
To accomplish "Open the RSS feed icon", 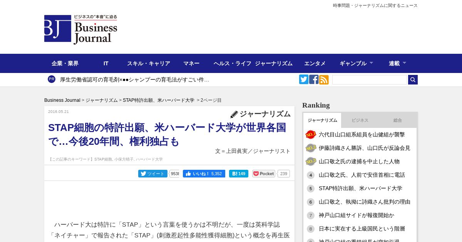I will coord(324,80).
